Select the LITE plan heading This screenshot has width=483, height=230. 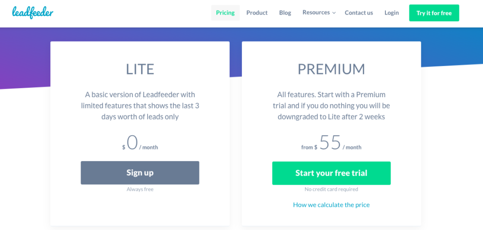click(140, 69)
